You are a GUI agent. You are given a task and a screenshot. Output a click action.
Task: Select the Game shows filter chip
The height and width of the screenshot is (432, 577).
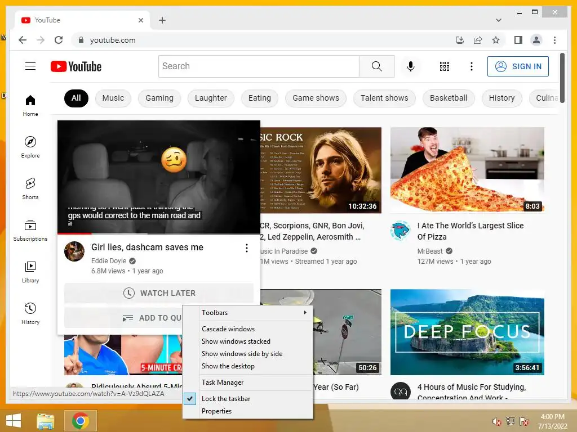[316, 98]
